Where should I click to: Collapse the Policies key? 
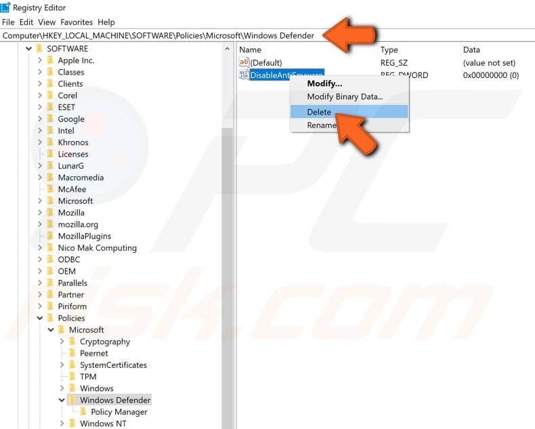[x=40, y=318]
